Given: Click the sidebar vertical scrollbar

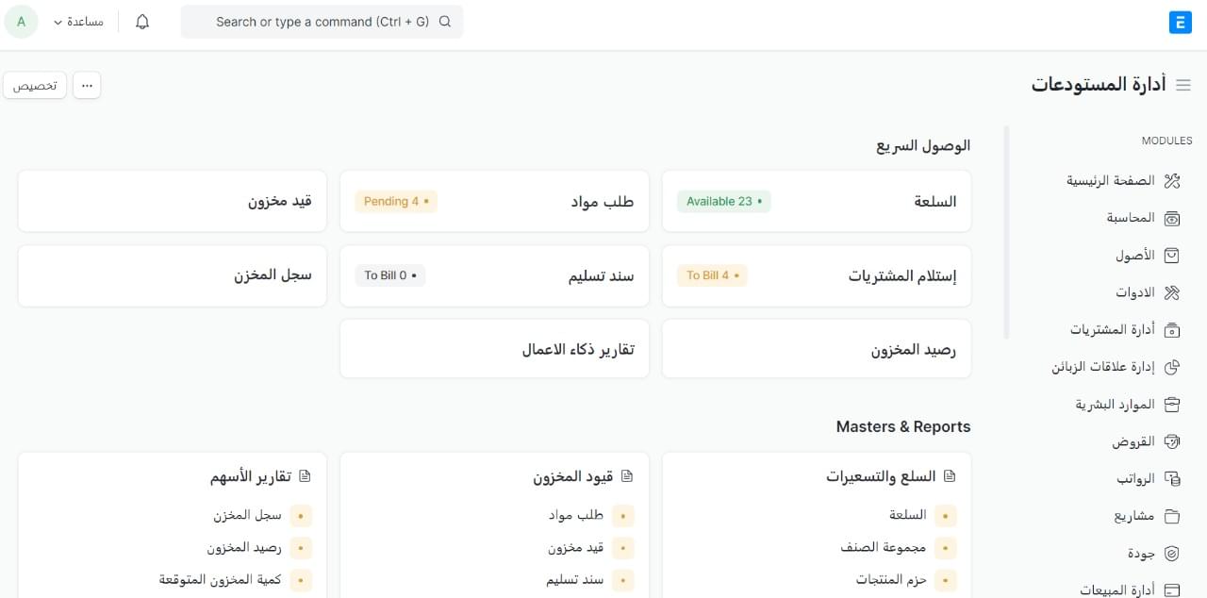Looking at the screenshot, I should [1006, 232].
